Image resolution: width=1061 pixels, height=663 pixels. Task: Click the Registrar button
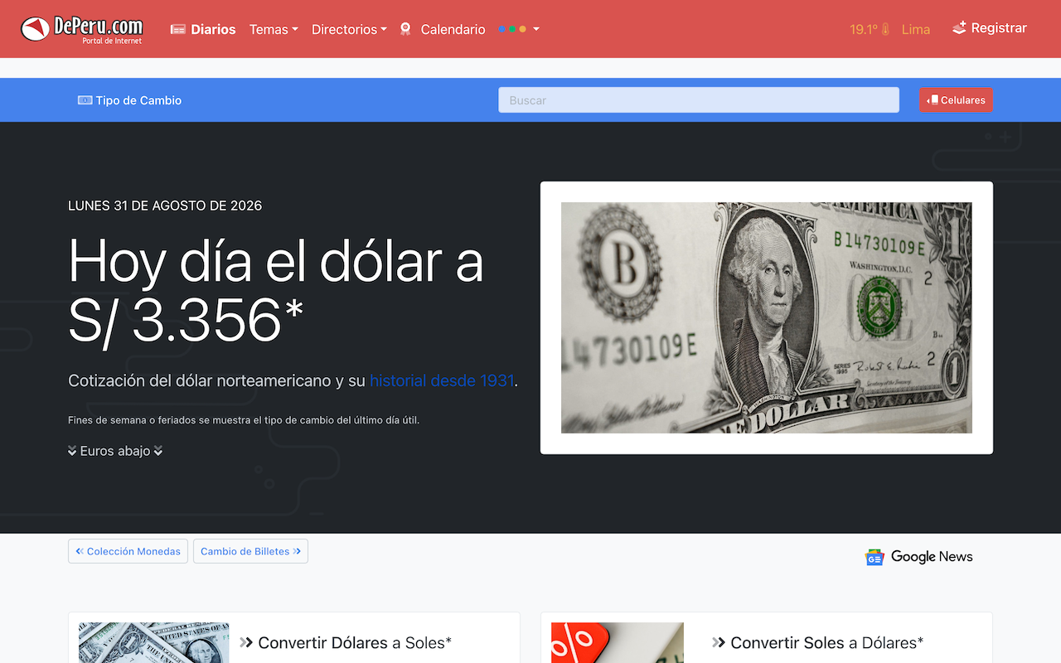(990, 28)
